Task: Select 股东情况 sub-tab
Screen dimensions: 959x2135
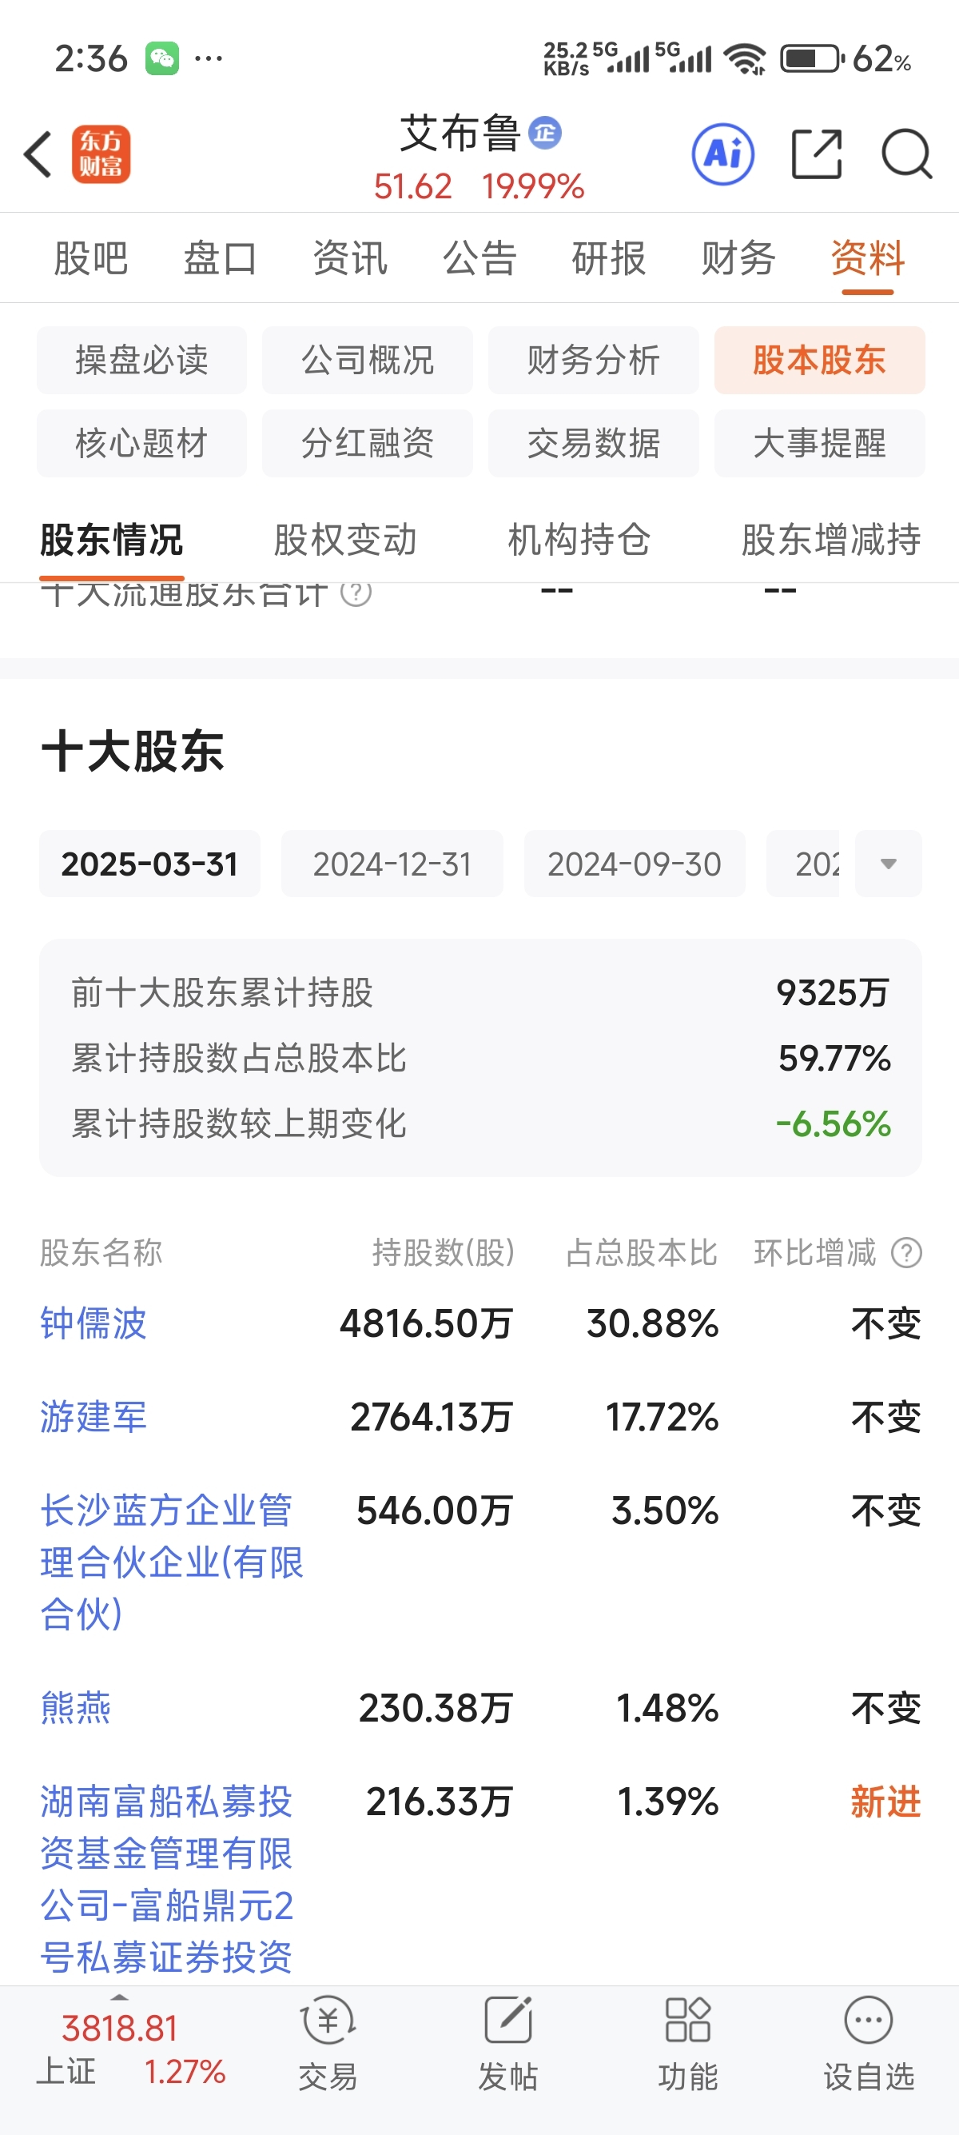Action: tap(112, 541)
